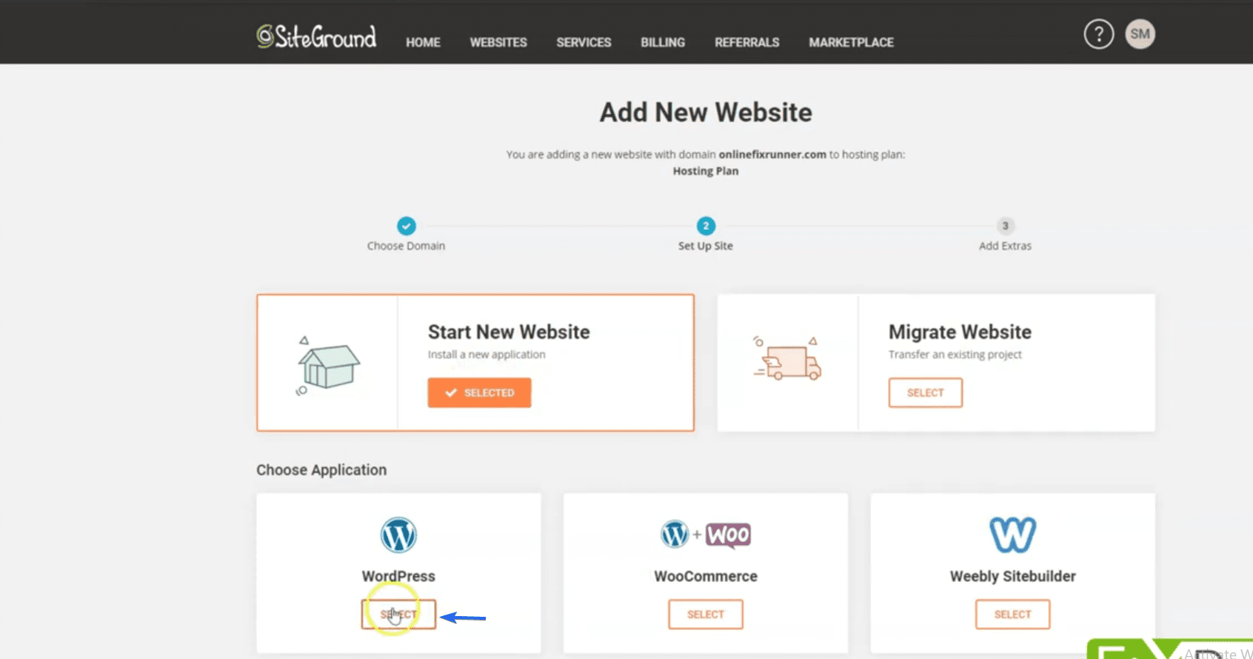1253x659 pixels.
Task: Click the Add Extras step label
Action: (x=1005, y=246)
